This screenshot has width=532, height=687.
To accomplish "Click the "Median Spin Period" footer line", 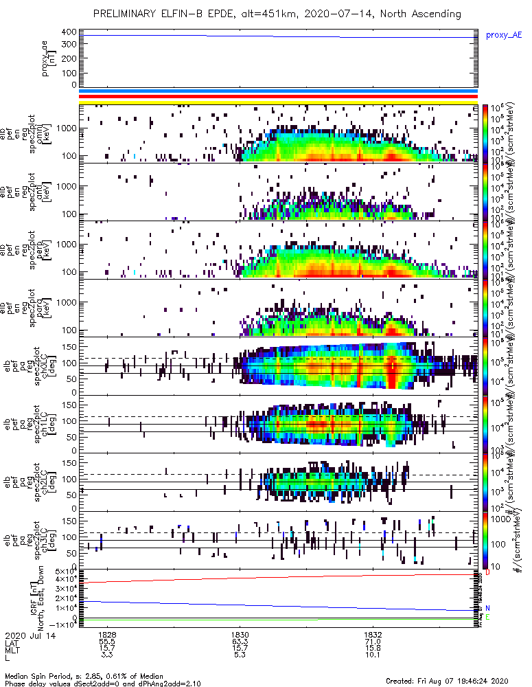I will [x=84, y=677].
